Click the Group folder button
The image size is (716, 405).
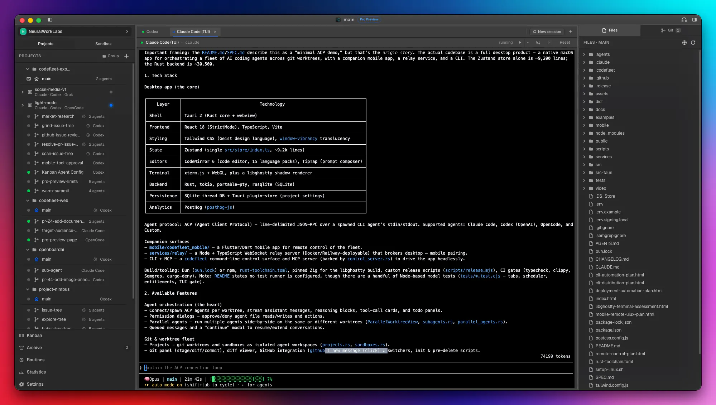(x=111, y=56)
